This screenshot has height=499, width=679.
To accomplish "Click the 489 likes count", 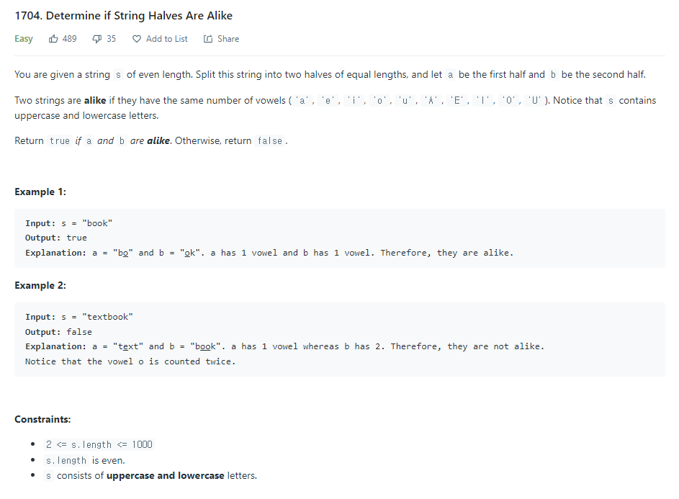I will [x=69, y=39].
